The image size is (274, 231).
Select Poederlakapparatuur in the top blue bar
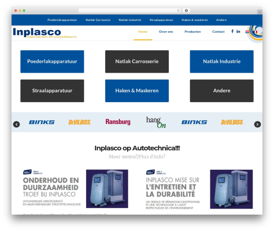pyautogui.click(x=62, y=20)
